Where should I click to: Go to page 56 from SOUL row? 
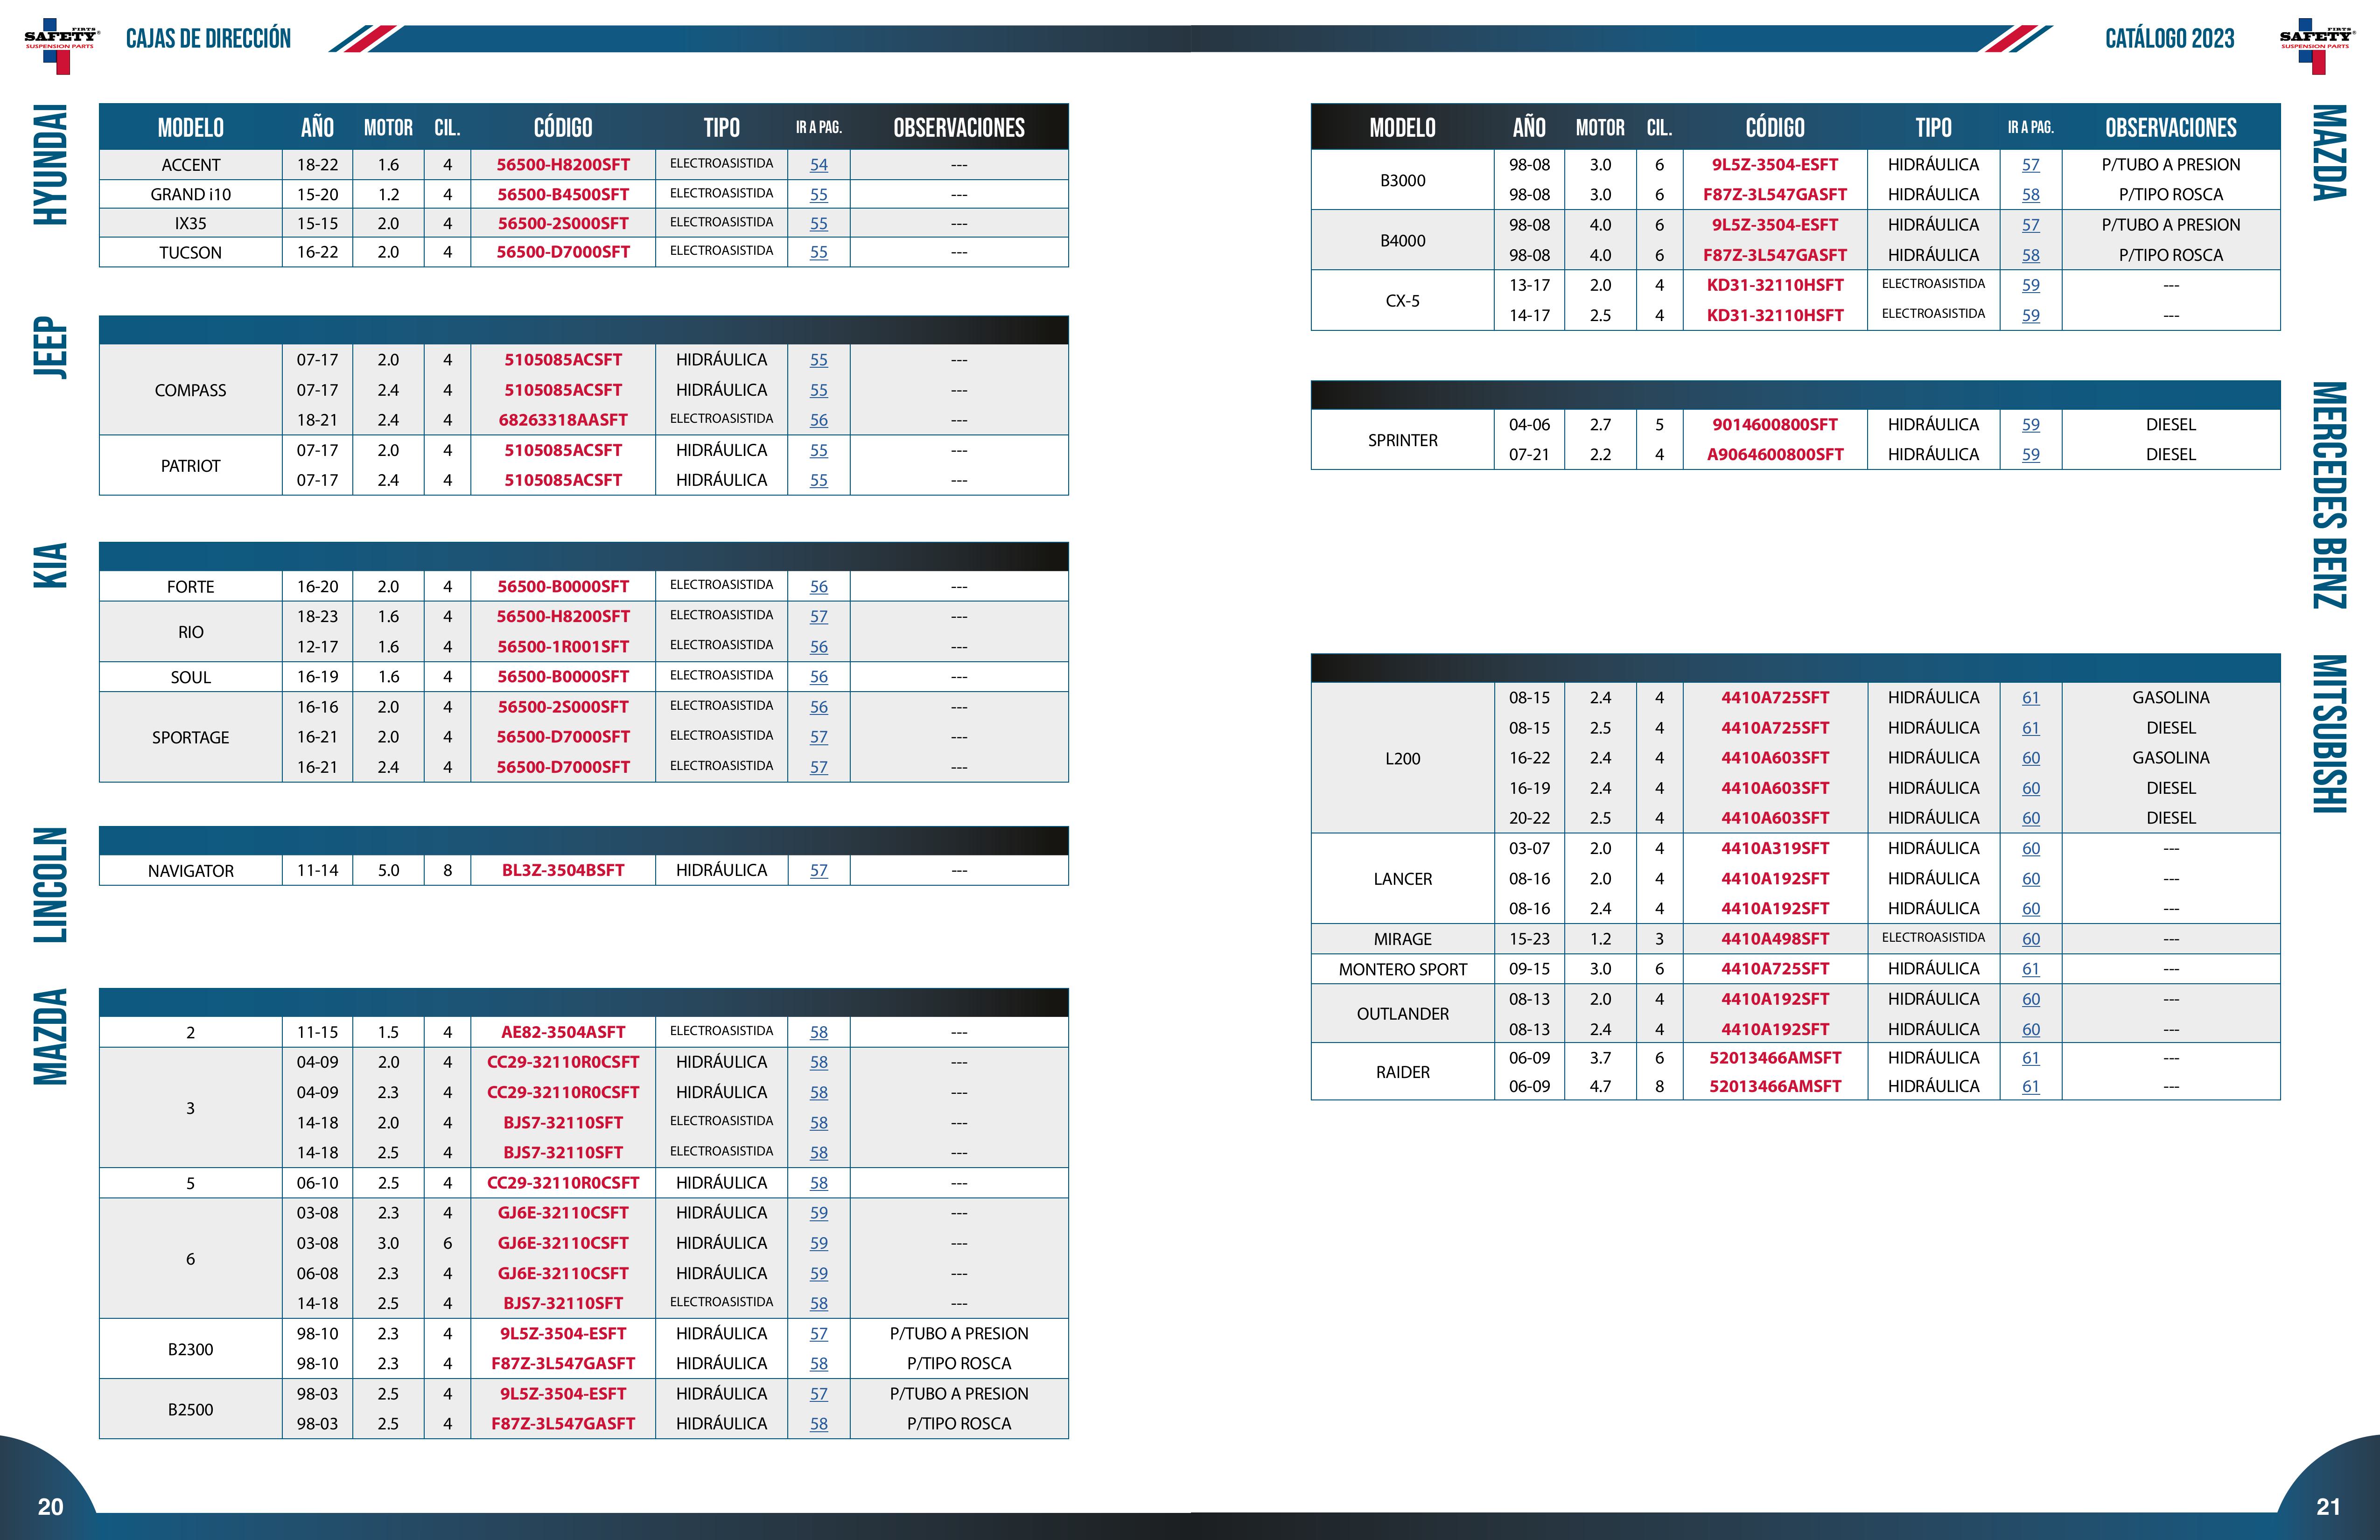819,677
